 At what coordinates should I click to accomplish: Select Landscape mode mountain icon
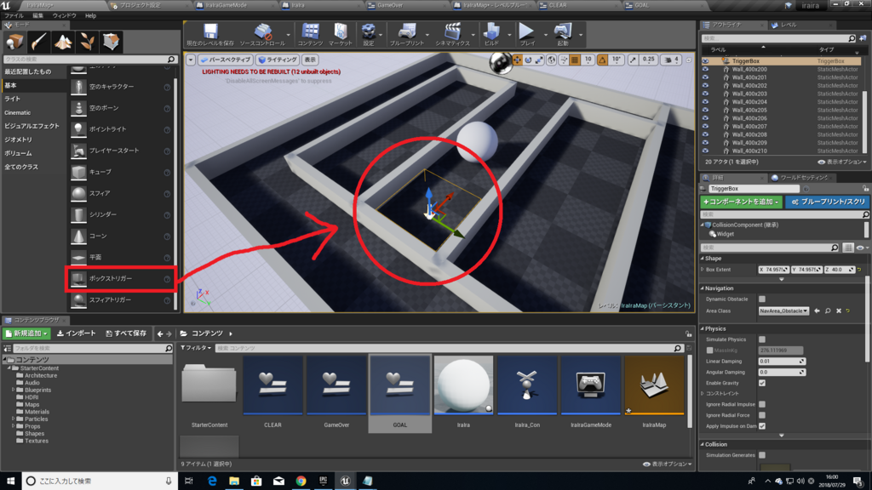pos(63,42)
